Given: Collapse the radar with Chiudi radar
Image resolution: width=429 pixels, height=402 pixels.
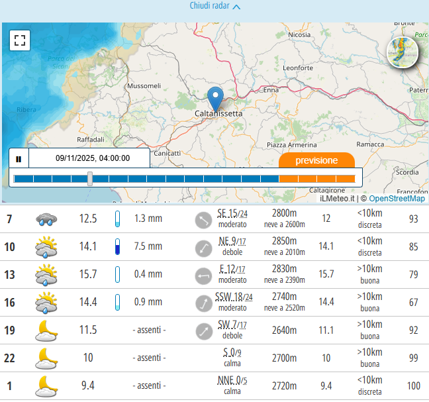Looking at the screenshot, I should click(x=215, y=7).
